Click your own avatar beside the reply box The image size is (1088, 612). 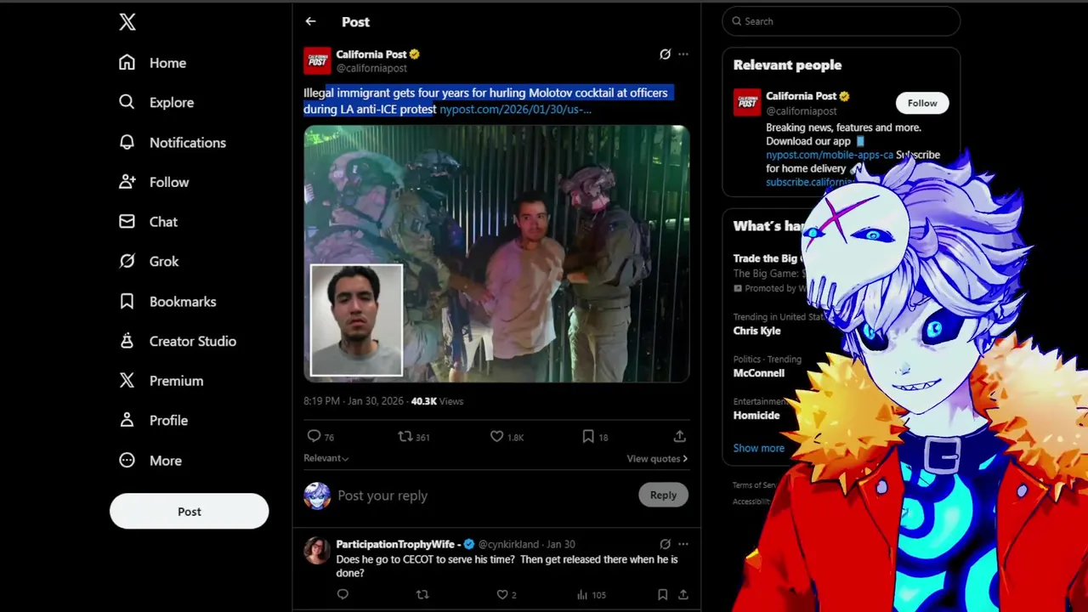317,496
